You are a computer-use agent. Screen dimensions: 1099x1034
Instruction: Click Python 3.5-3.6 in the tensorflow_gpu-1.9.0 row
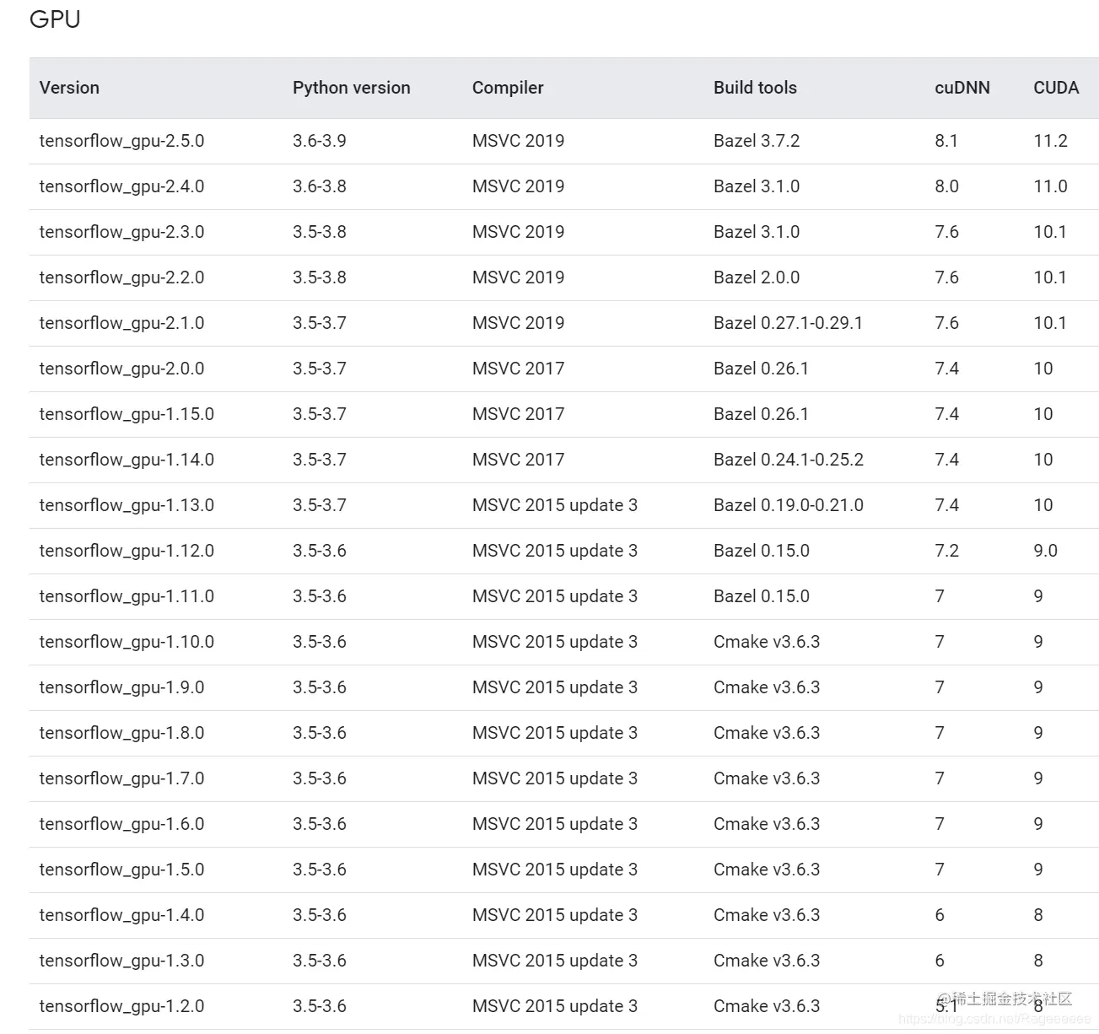coord(320,687)
